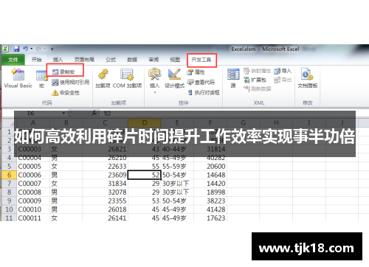Switch to the Review (审阅) tab
Screen dimensions: 369x267
[x=154, y=60]
